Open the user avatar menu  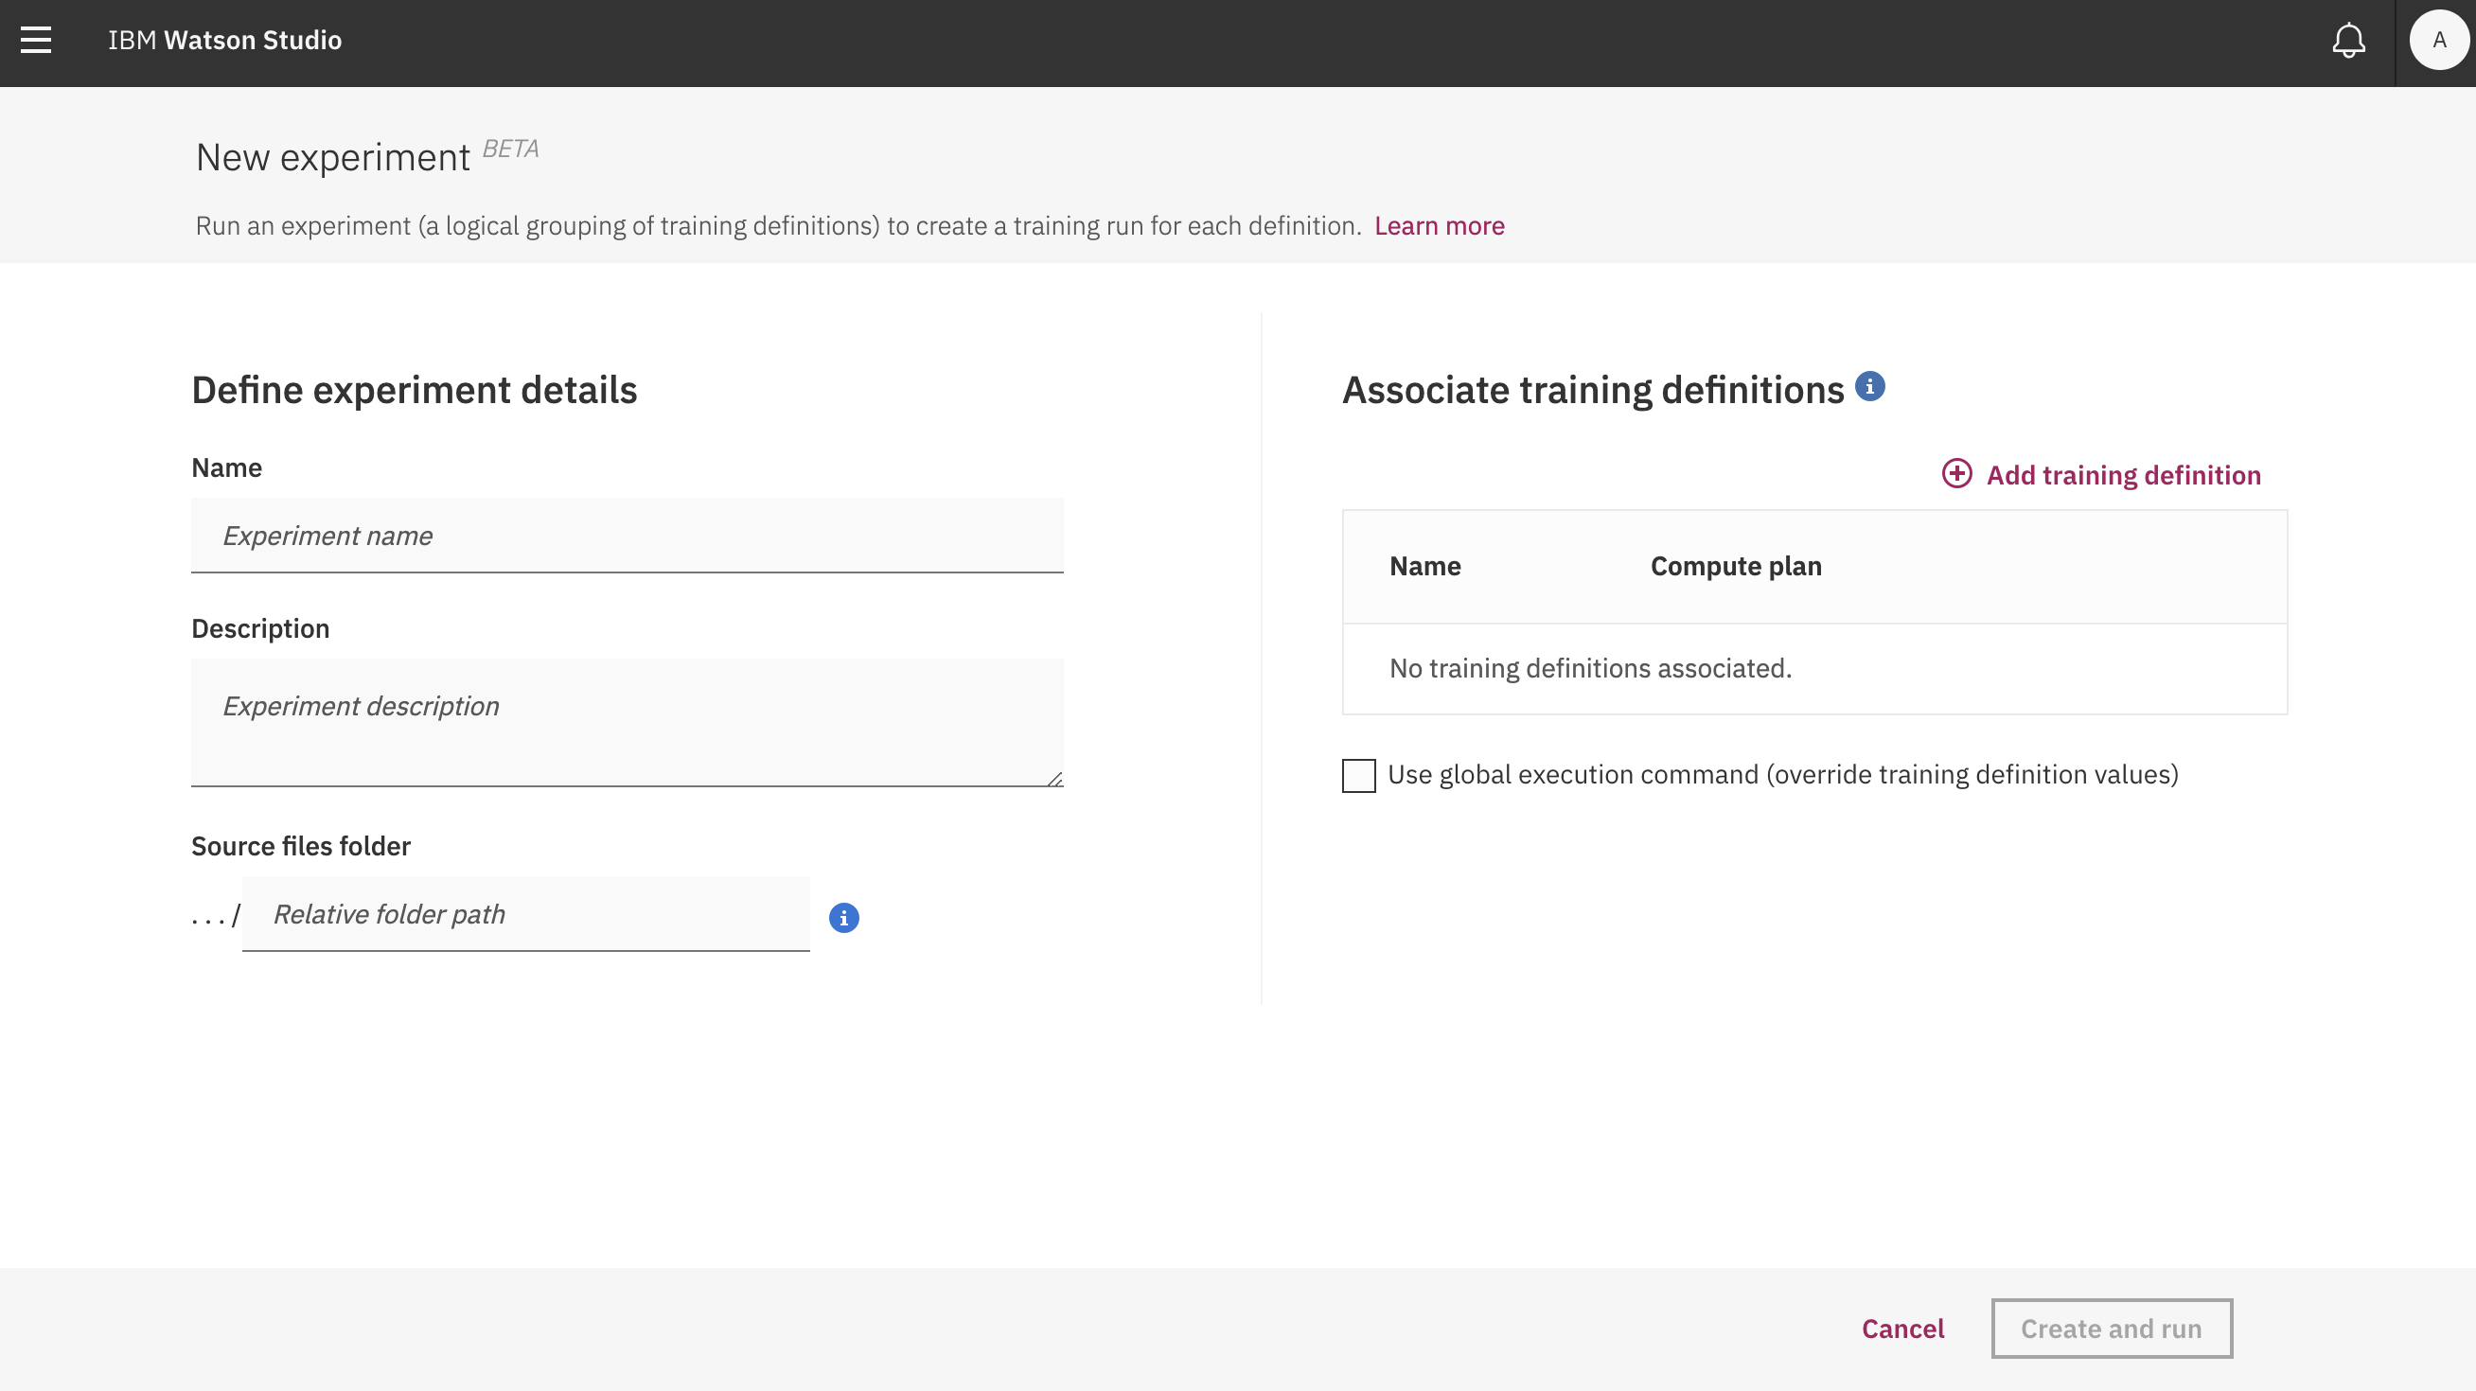point(2438,40)
